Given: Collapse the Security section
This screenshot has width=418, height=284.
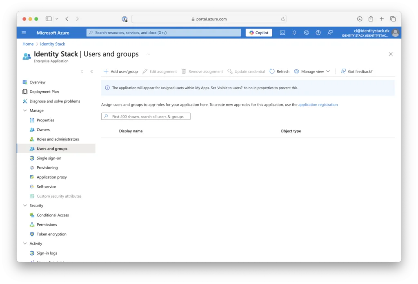Looking at the screenshot, I should pos(25,205).
